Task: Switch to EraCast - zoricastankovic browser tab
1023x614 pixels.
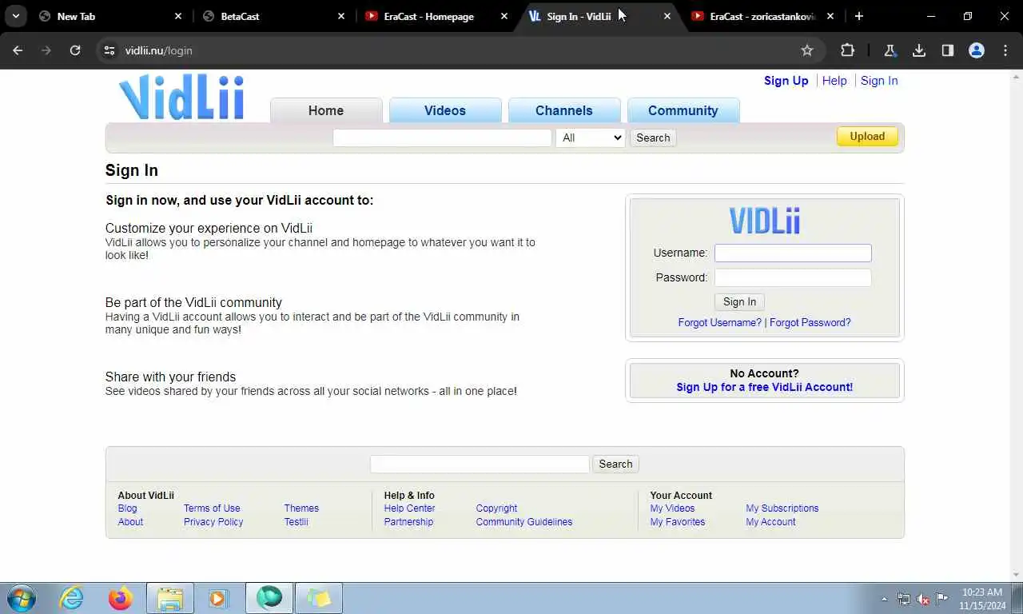Action: pos(761,16)
